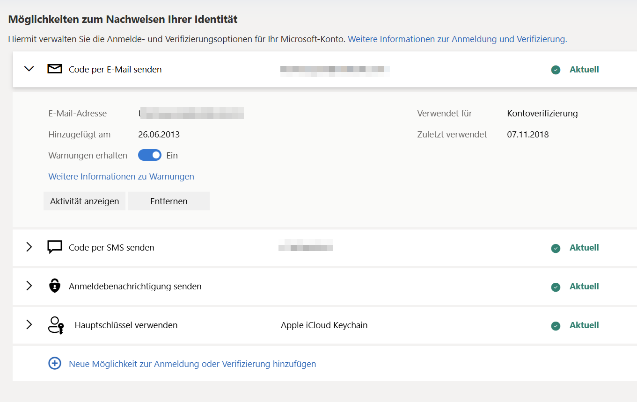Switch Warnungen erhalten from Ein to Aus
The height and width of the screenshot is (402, 637).
tap(149, 155)
